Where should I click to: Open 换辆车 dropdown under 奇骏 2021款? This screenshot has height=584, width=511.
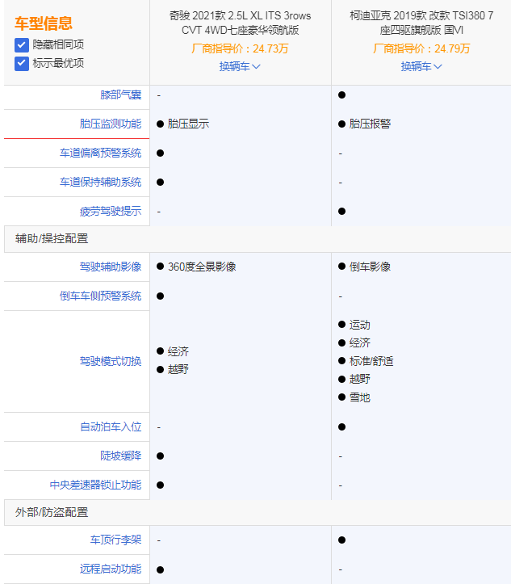click(240, 66)
